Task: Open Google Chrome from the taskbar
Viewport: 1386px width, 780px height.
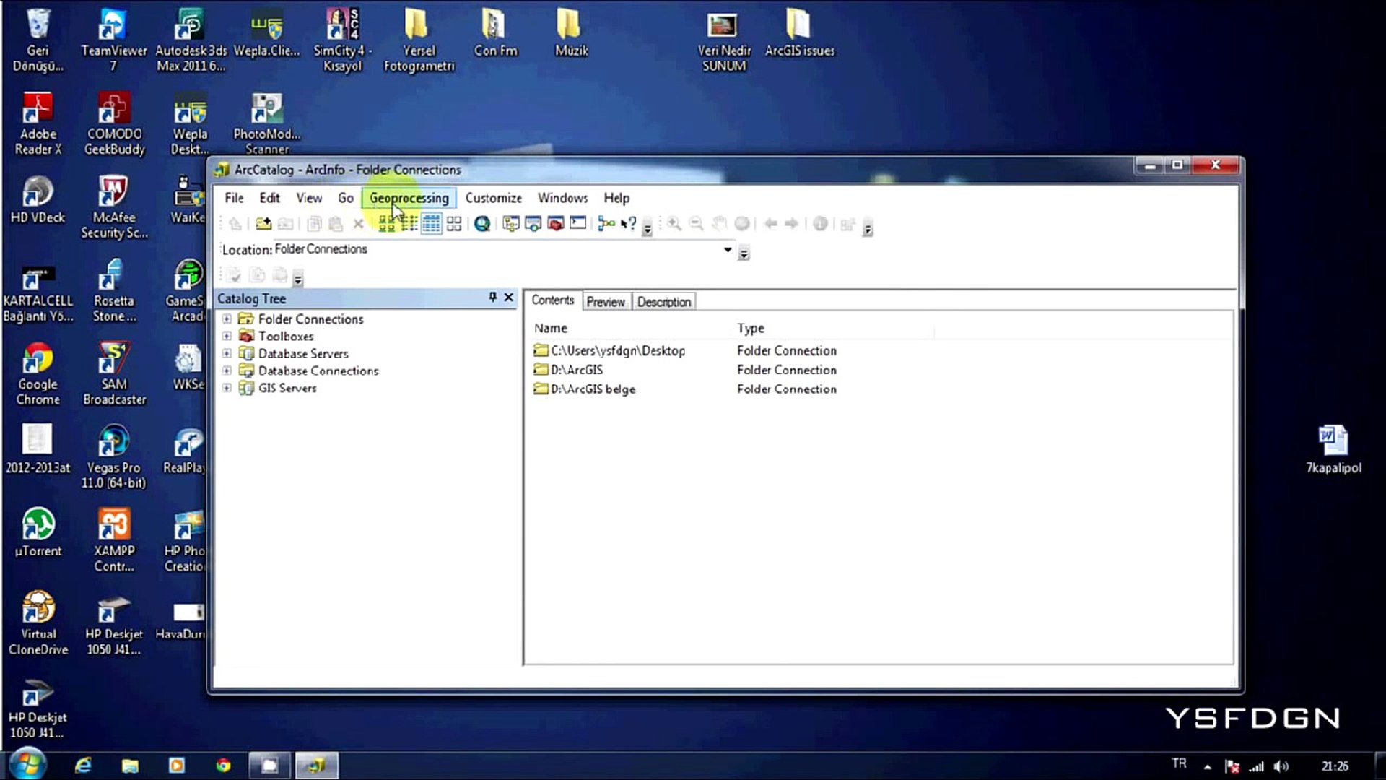Action: pos(223,766)
